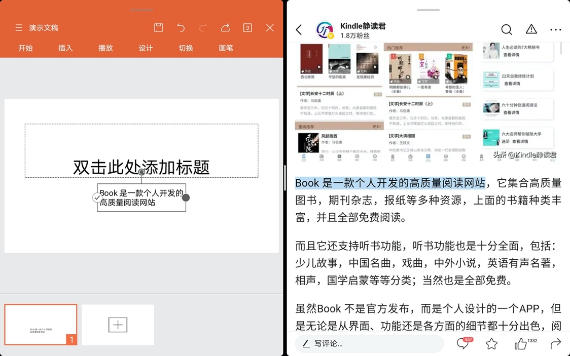Like the article showing 1332

(x=521, y=343)
